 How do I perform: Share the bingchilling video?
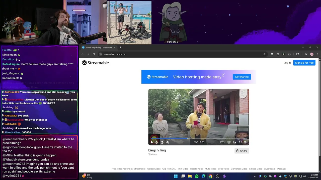pos(242,150)
